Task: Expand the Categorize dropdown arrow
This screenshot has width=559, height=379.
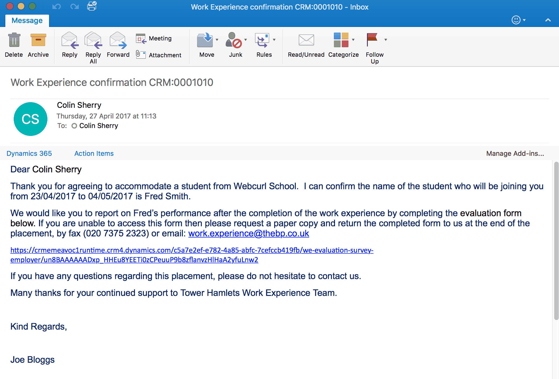Action: [353, 40]
